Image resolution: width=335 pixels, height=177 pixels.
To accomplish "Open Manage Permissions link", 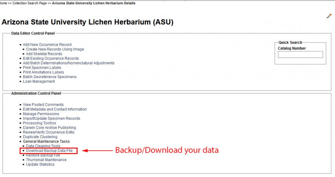I will click(41, 114).
